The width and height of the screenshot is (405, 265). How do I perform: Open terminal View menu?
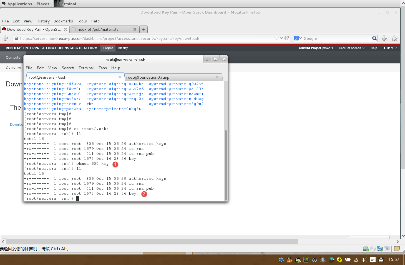coord(52,68)
